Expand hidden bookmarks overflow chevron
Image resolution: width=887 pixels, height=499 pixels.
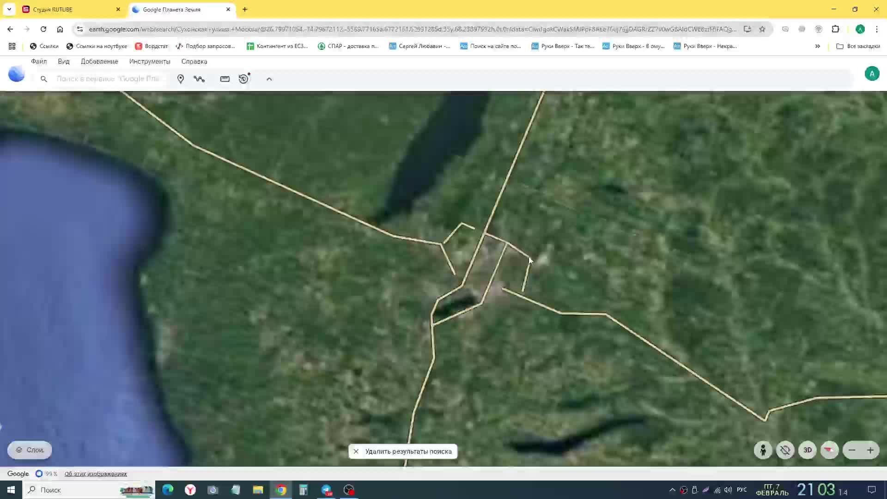pyautogui.click(x=817, y=46)
